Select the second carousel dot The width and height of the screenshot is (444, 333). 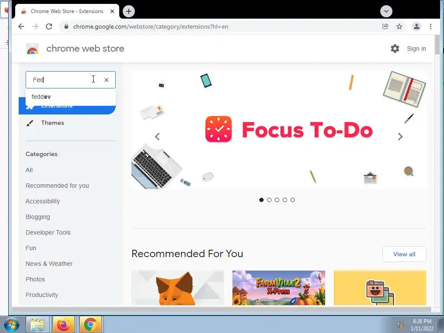(269, 200)
